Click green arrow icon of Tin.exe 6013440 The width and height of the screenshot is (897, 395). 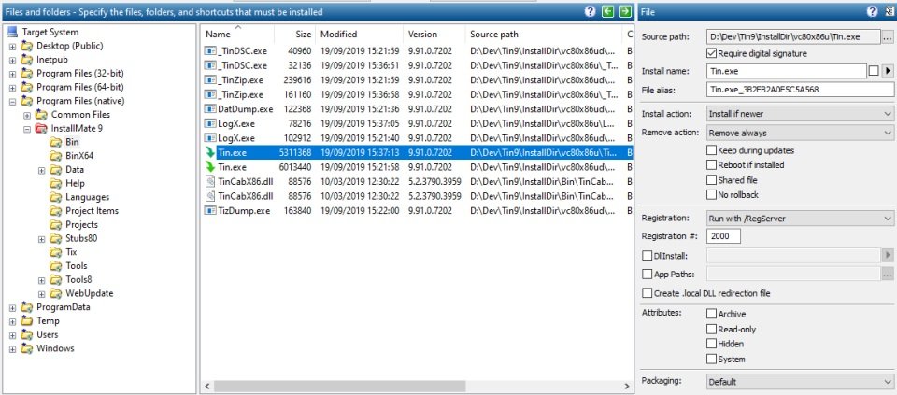[x=210, y=167]
